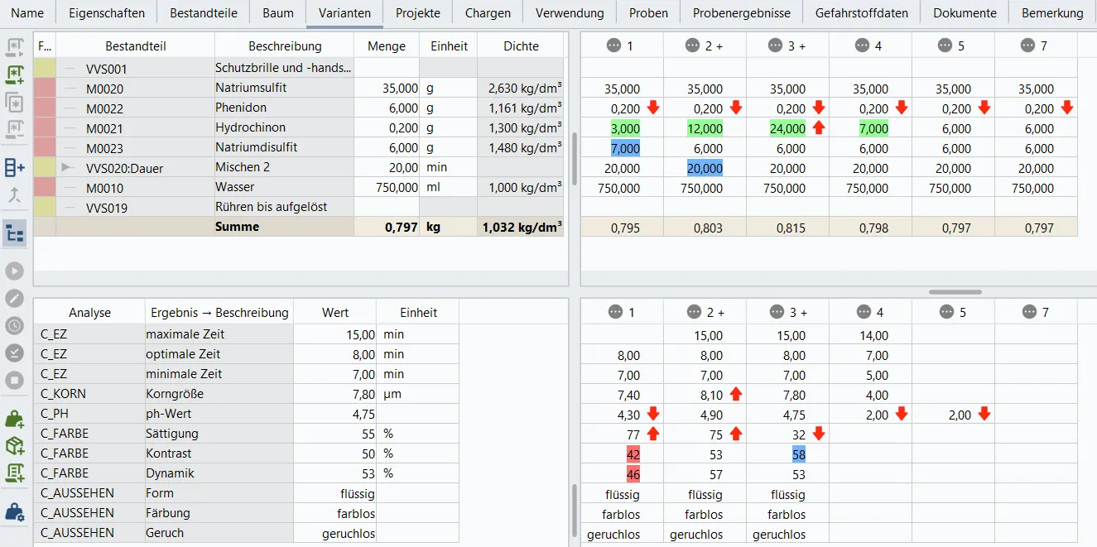The height and width of the screenshot is (547, 1097).
Task: Click the Summe value 0,797 kg
Action: tap(401, 227)
